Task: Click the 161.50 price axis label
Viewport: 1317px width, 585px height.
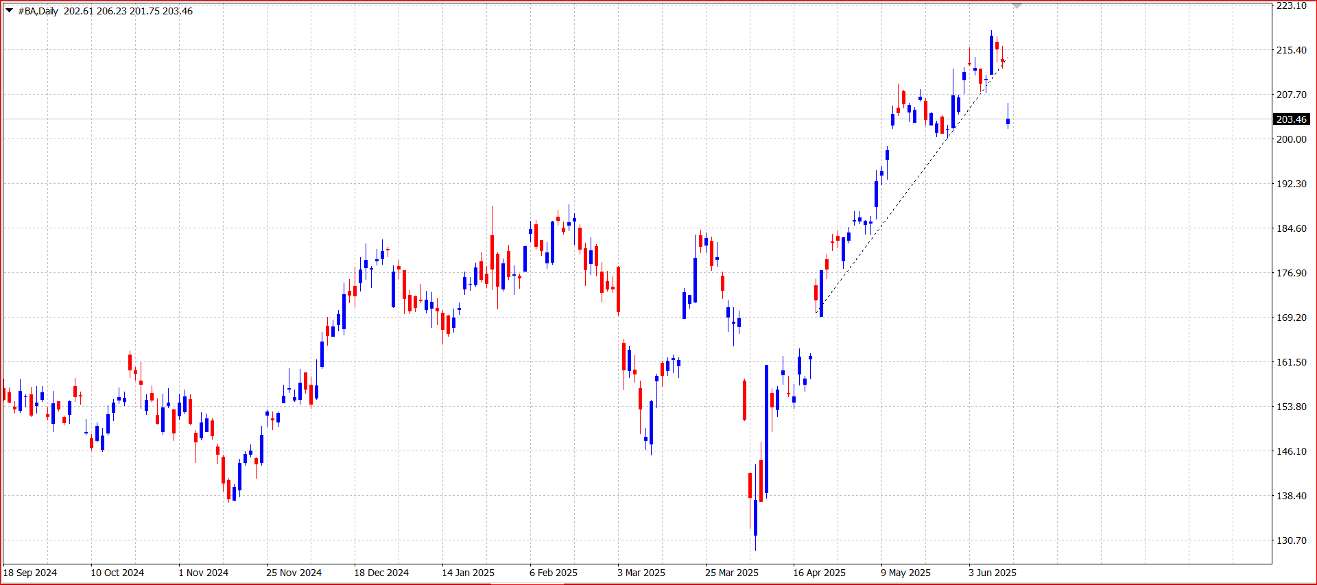Action: (1291, 362)
